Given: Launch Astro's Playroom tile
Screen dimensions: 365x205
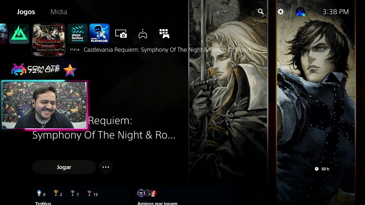Looking at the screenshot, I should pos(99,34).
